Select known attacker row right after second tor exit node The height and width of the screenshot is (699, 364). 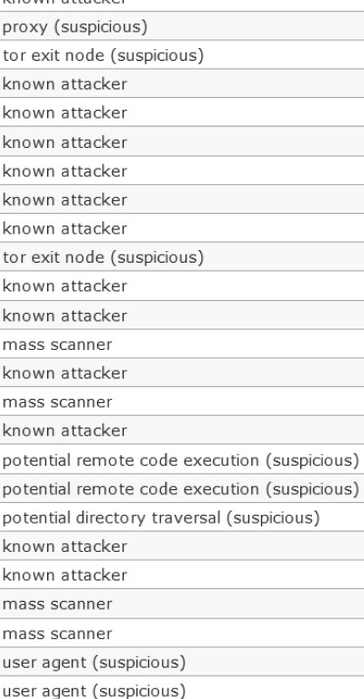(182, 285)
